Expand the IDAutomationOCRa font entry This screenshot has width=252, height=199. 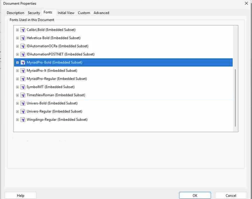click(17, 46)
